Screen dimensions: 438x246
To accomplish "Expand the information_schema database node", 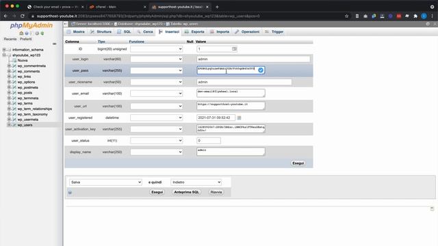I will click(x=4, y=50).
